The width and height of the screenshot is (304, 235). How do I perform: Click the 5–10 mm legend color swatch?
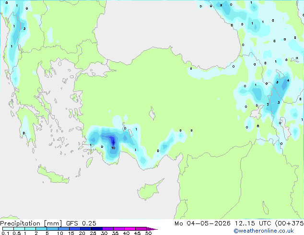pyautogui.click(x=52, y=229)
